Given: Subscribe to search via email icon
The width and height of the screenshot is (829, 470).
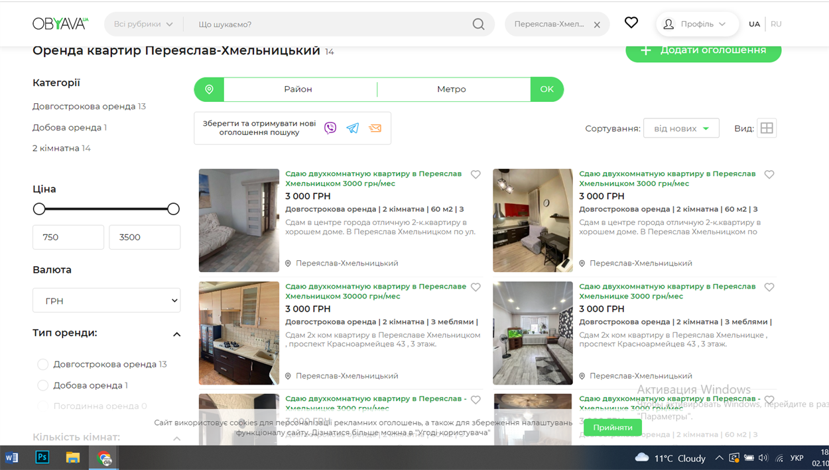Looking at the screenshot, I should (375, 128).
